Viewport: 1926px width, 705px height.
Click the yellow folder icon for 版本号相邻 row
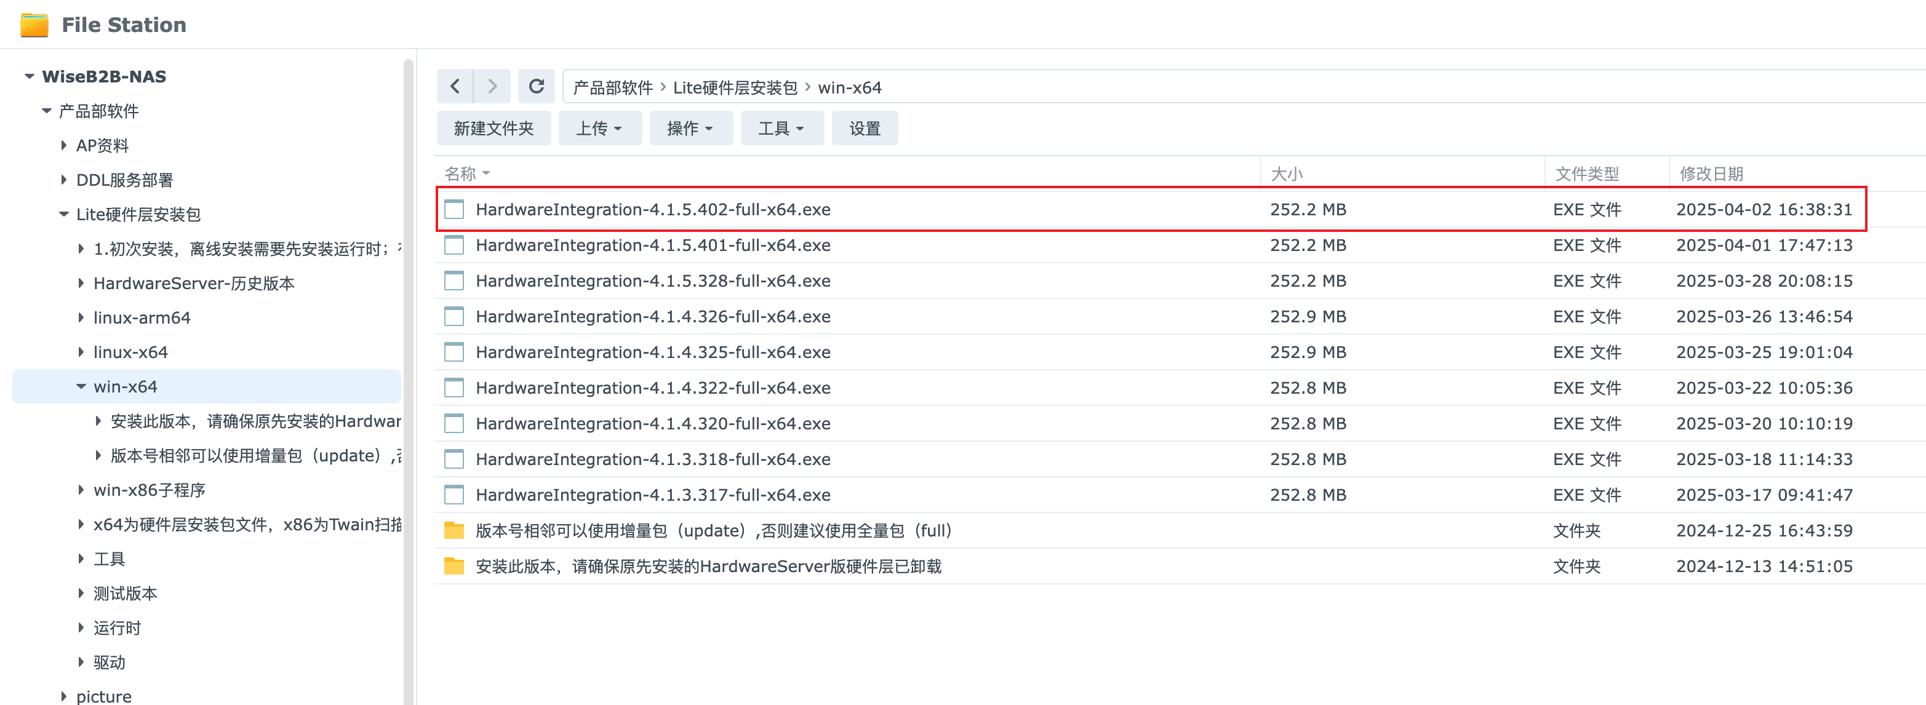coord(454,531)
